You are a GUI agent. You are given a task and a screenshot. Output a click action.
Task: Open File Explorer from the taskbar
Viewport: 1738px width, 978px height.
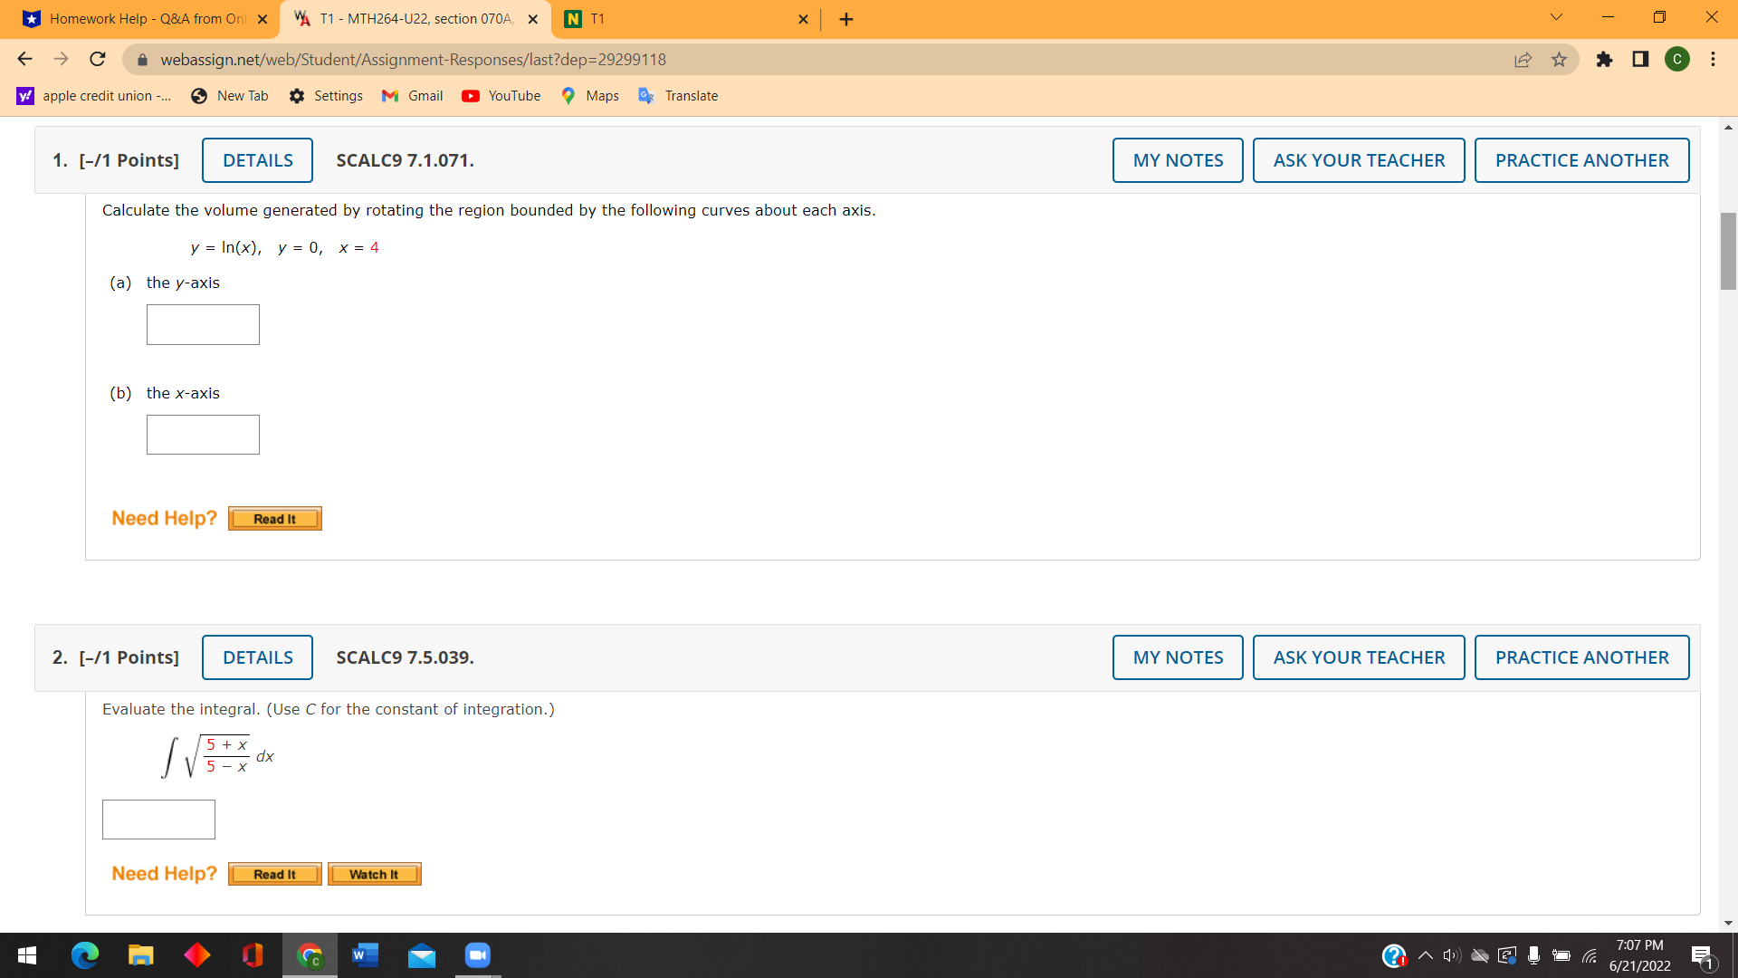point(141,955)
